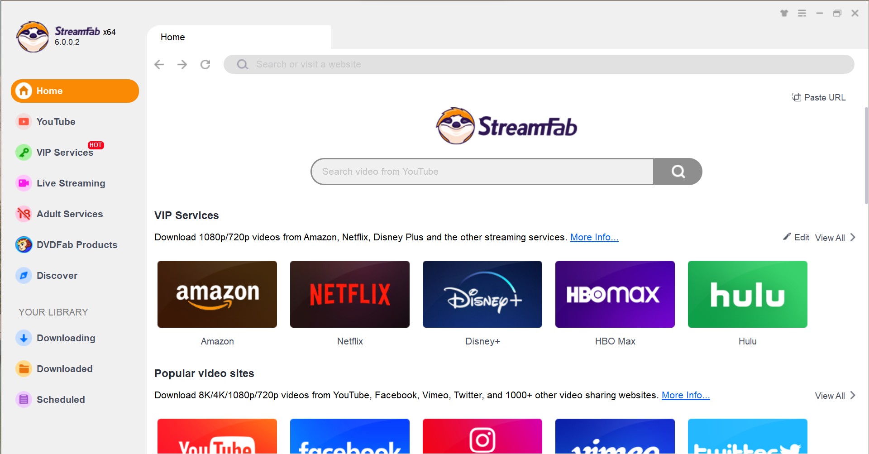Switch to the Home browser tab

[x=173, y=37]
